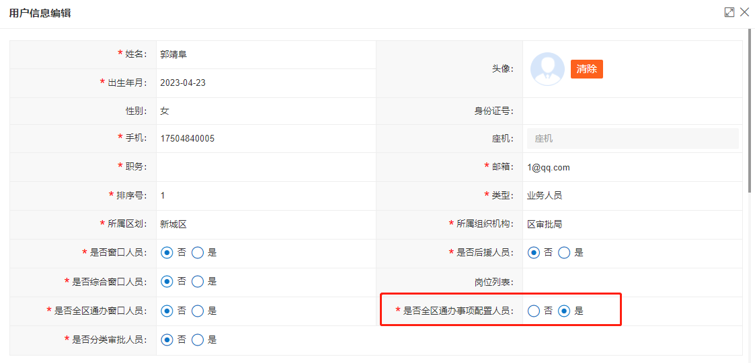Open the 类型 dropdown showing 业务人员
This screenshot has height=363, width=755.
click(x=631, y=196)
